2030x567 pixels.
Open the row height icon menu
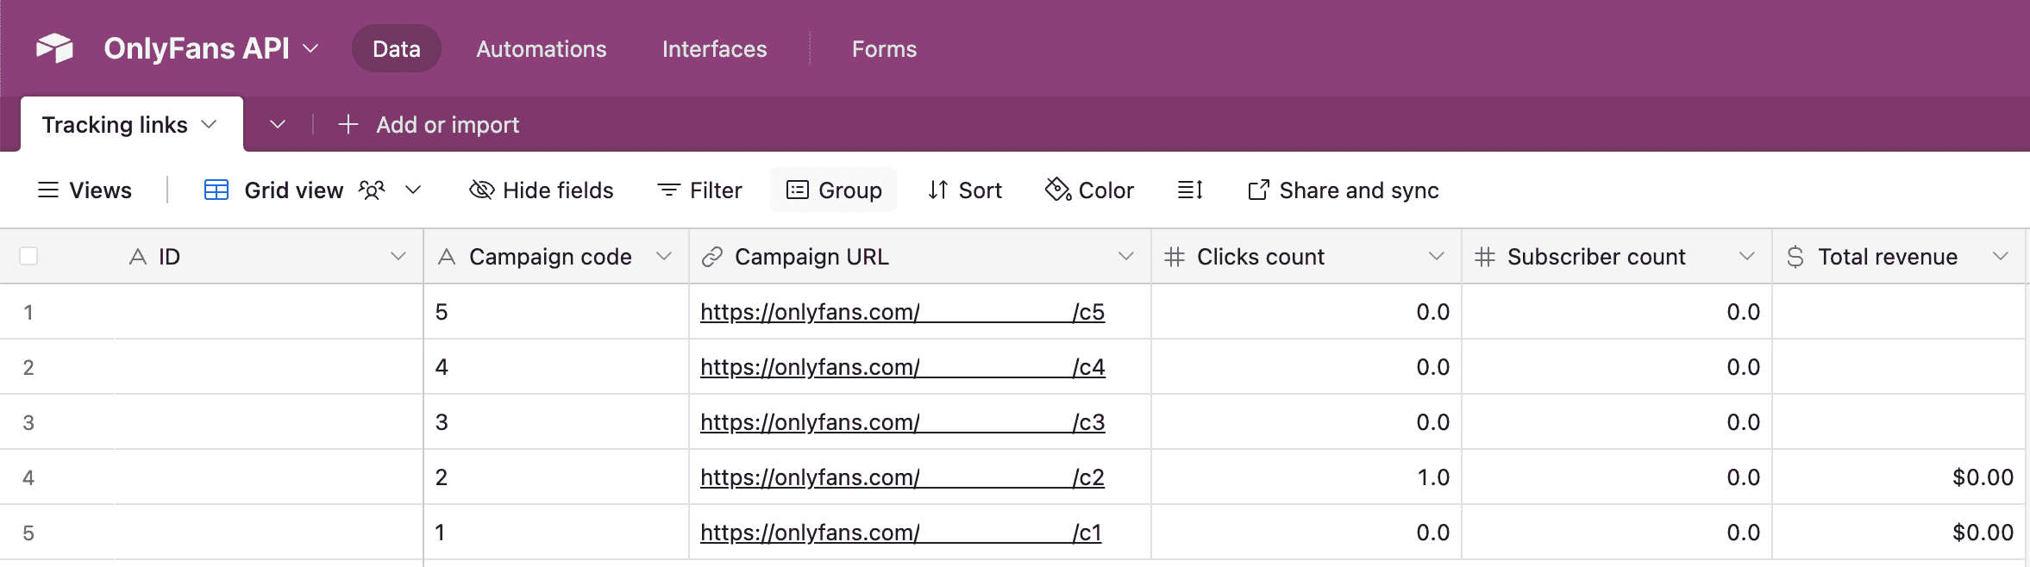coord(1190,190)
